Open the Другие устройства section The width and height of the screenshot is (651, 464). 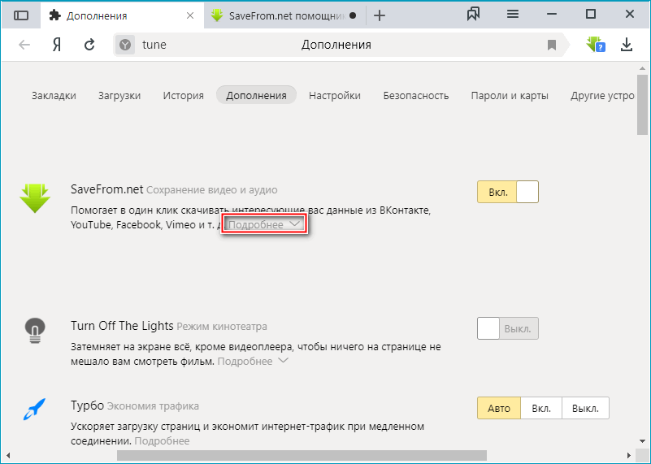point(602,95)
